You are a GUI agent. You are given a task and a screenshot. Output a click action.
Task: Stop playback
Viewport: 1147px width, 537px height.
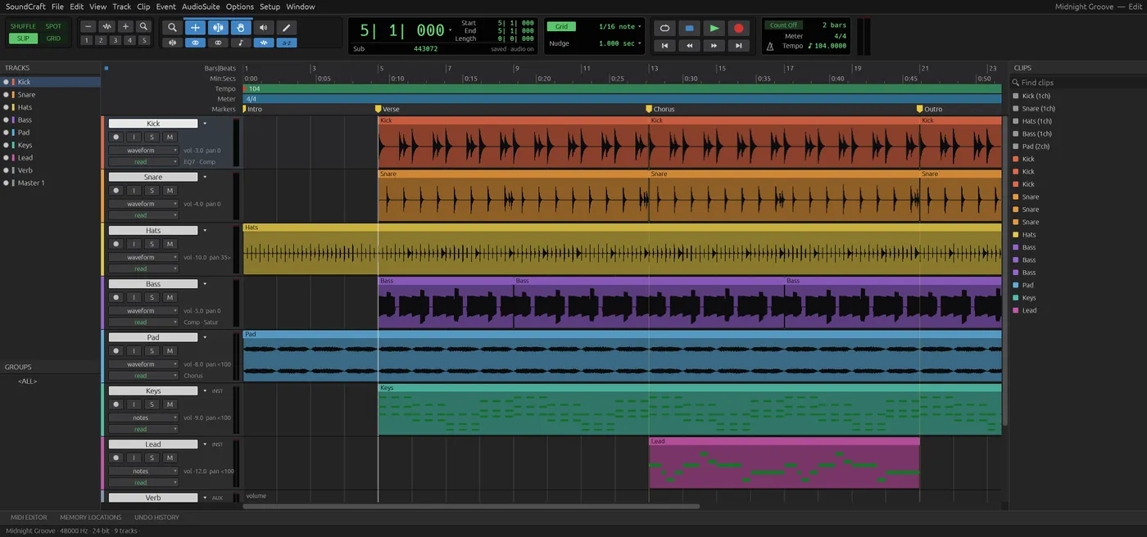tap(689, 28)
